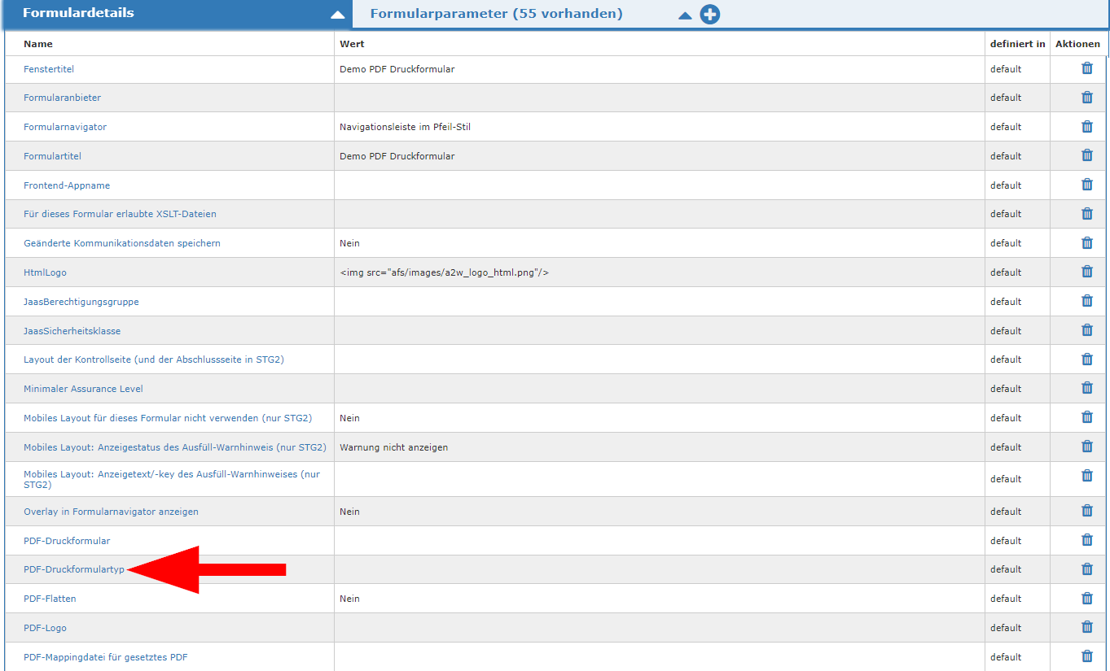Click Fenstertitel value Demo PDF Druckformular

tap(397, 69)
